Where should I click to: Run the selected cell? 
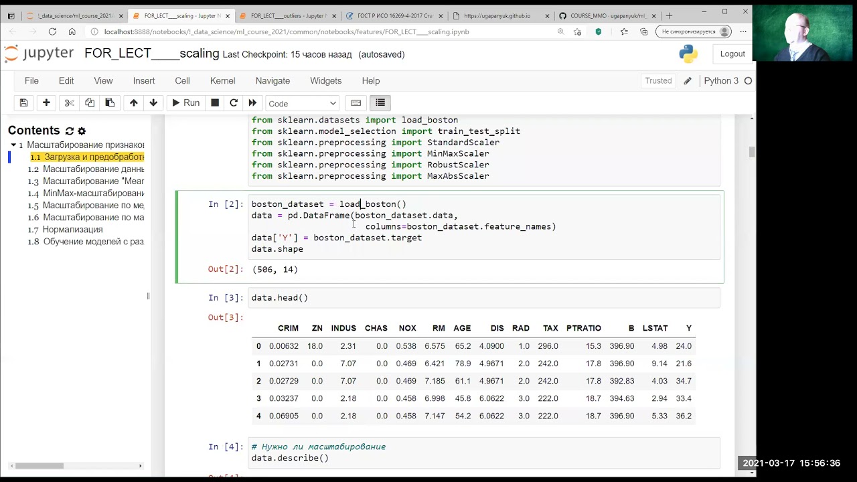tap(185, 103)
